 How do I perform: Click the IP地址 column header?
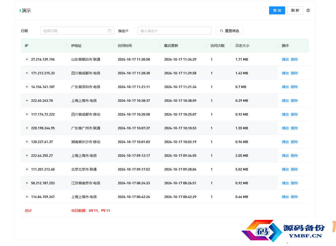(76, 46)
